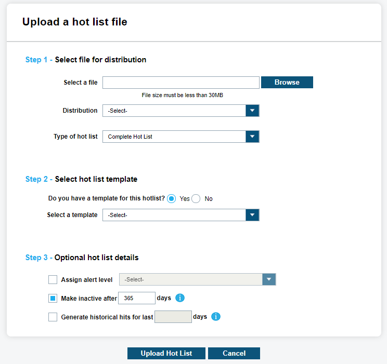Click the historical hits days field

pos(173,317)
